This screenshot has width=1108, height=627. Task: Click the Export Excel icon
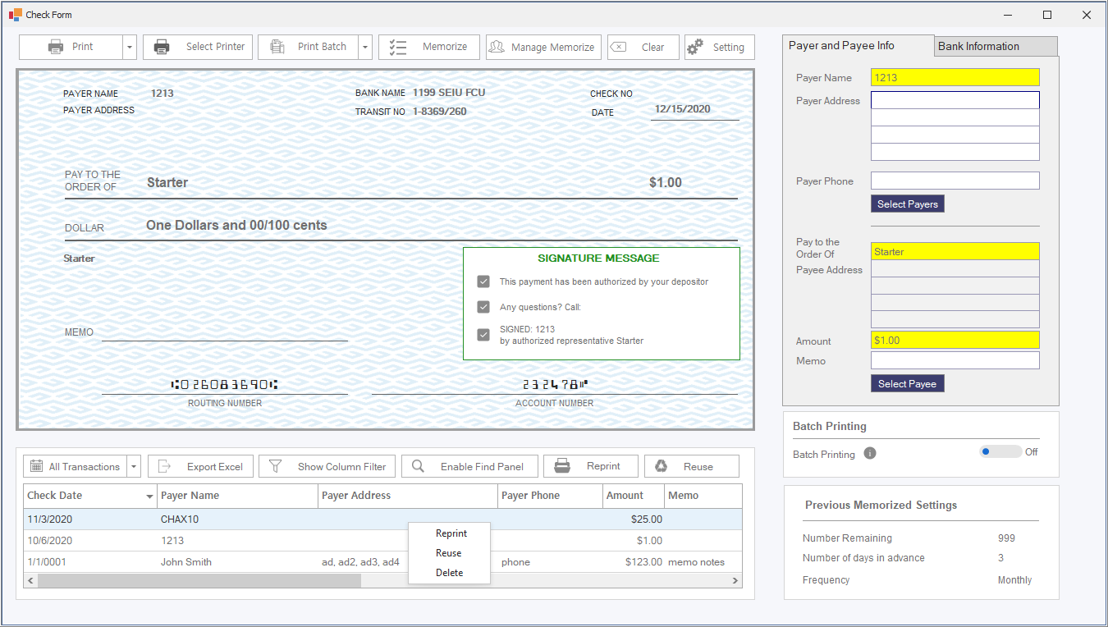coord(164,466)
